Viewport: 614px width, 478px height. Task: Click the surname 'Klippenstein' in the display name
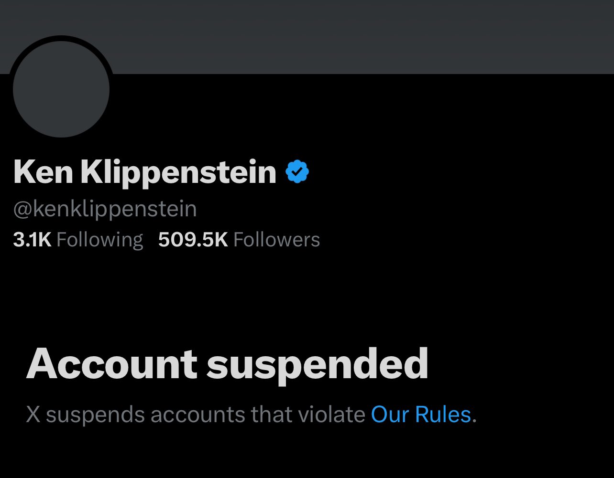[179, 173]
